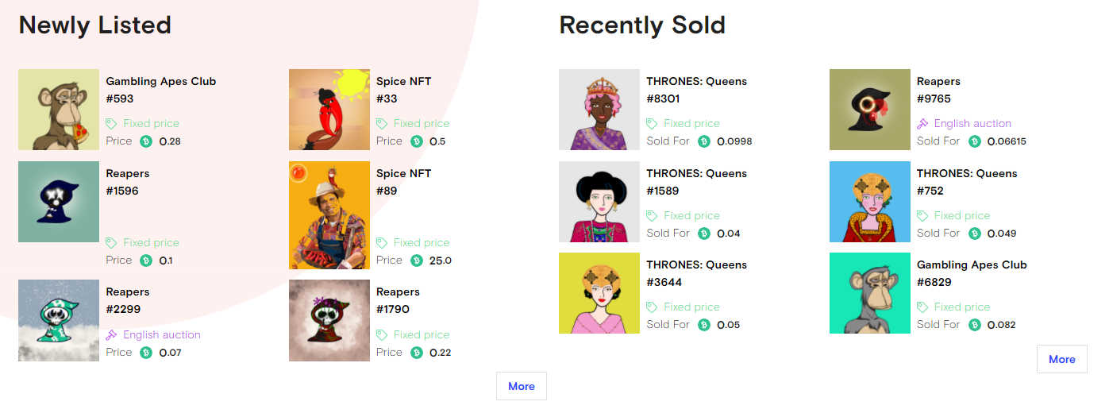This screenshot has height=417, width=1109.
Task: Open the Spice NFT #89 title link
Action: point(404,182)
